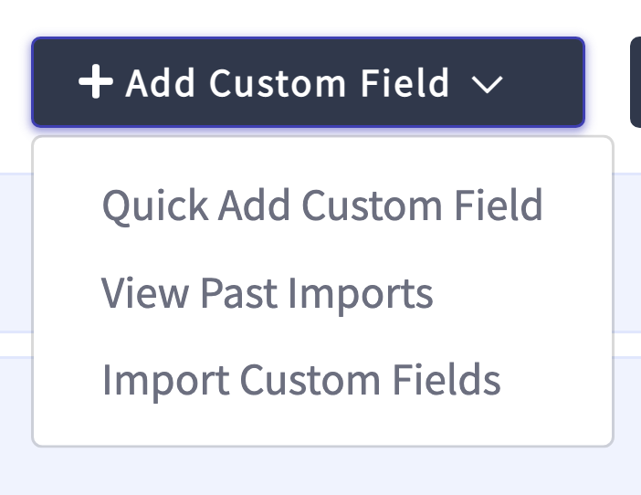Select Quick Add Custom Field
Image resolution: width=641 pixels, height=495 pixels.
pyautogui.click(x=322, y=205)
